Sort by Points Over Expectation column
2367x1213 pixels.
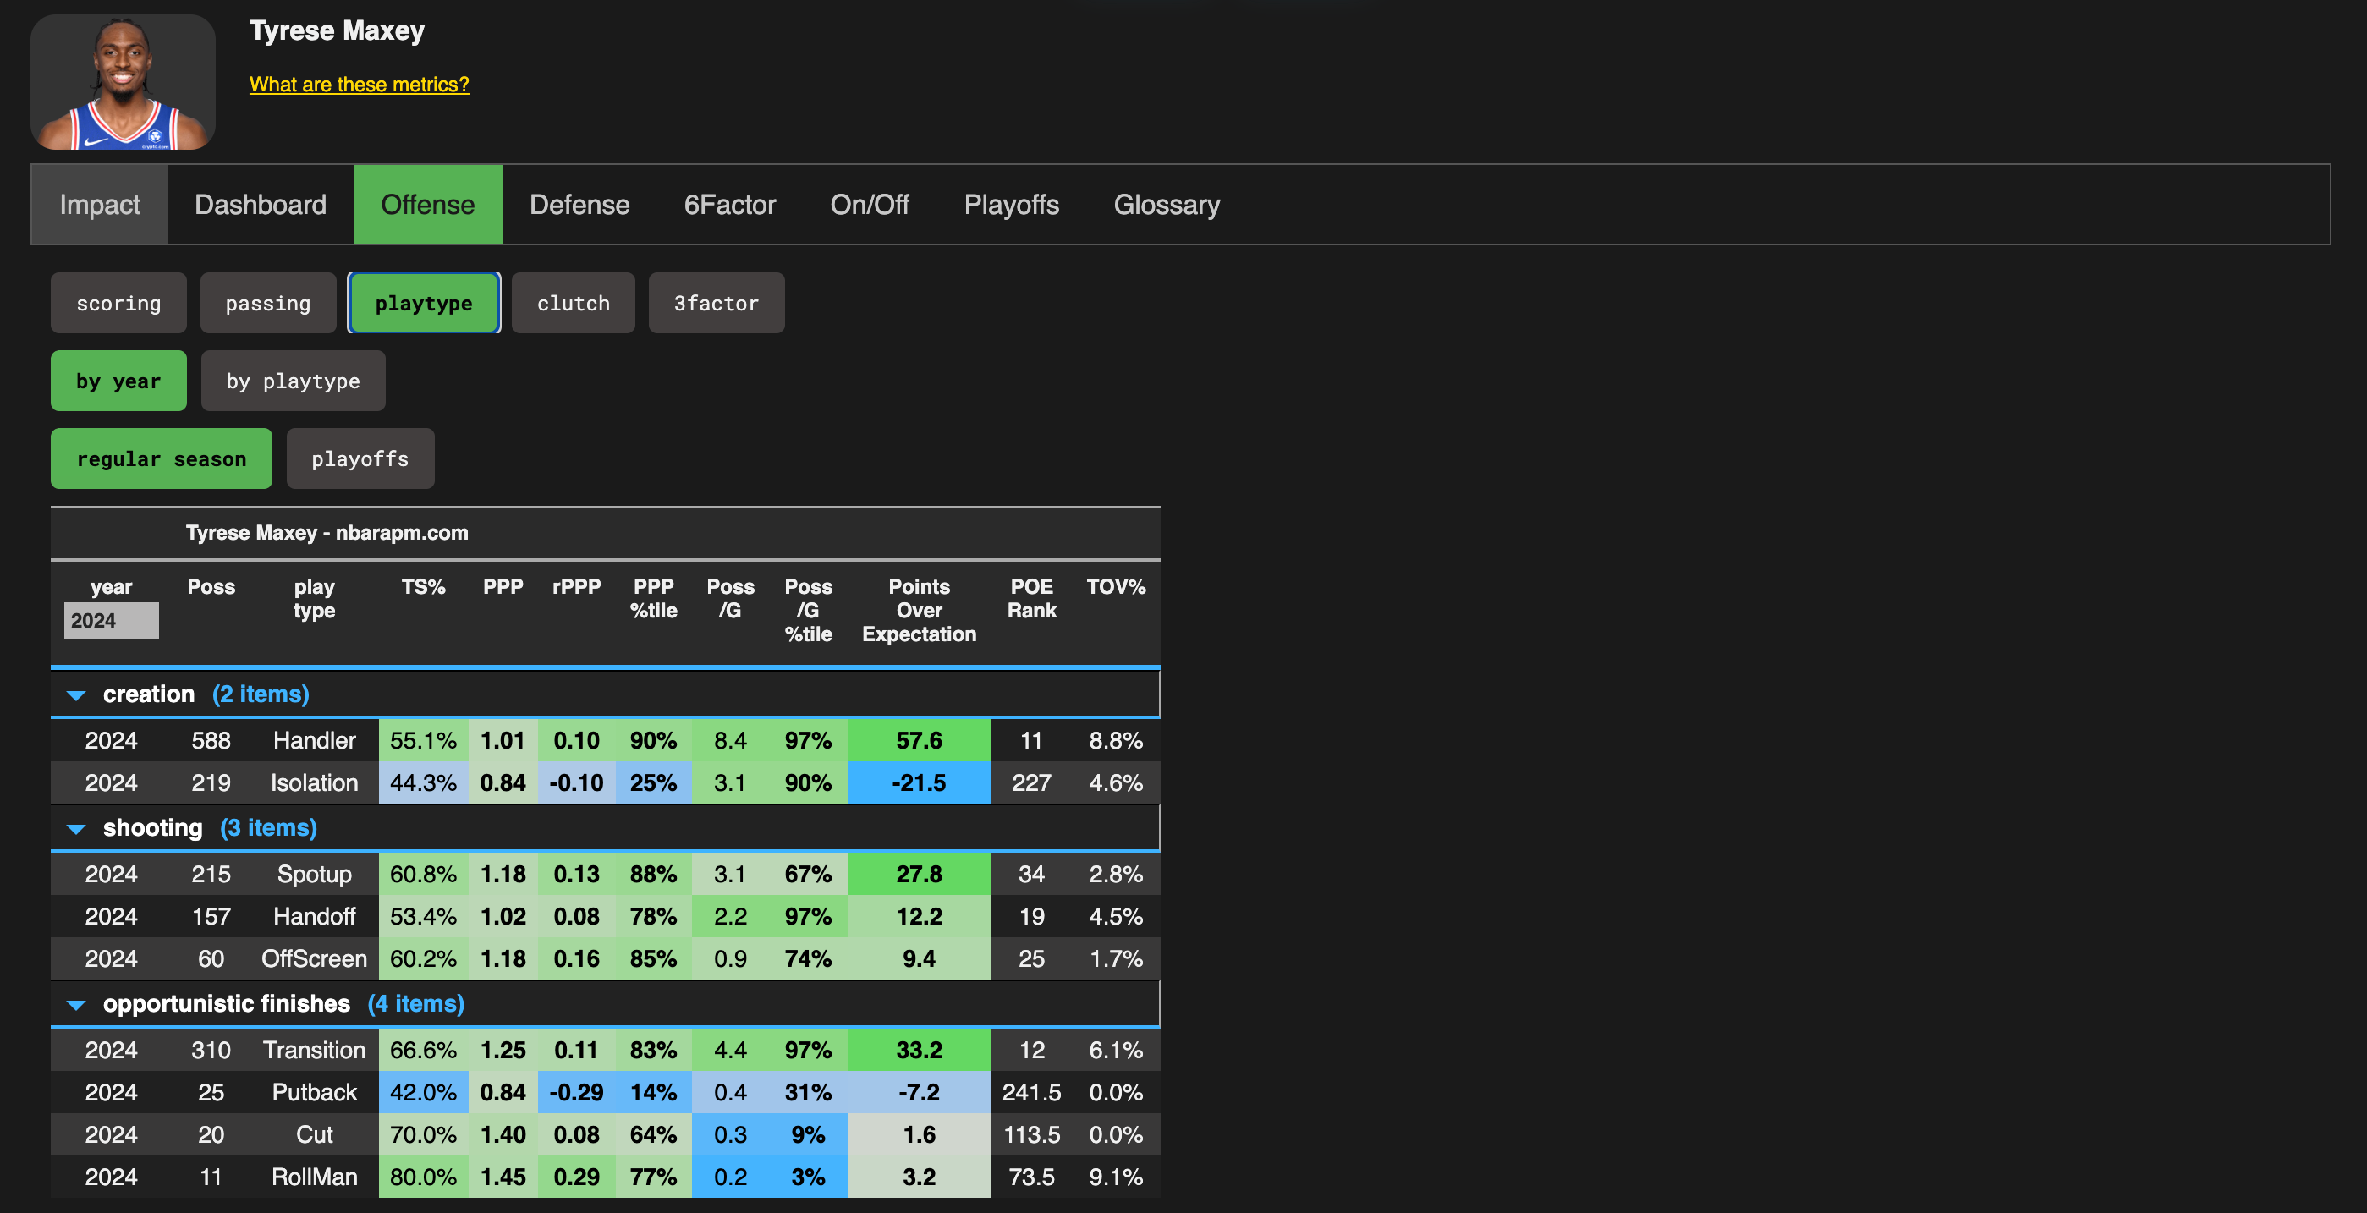click(918, 610)
